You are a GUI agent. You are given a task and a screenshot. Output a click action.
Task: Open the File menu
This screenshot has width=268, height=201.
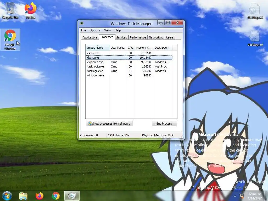83,30
